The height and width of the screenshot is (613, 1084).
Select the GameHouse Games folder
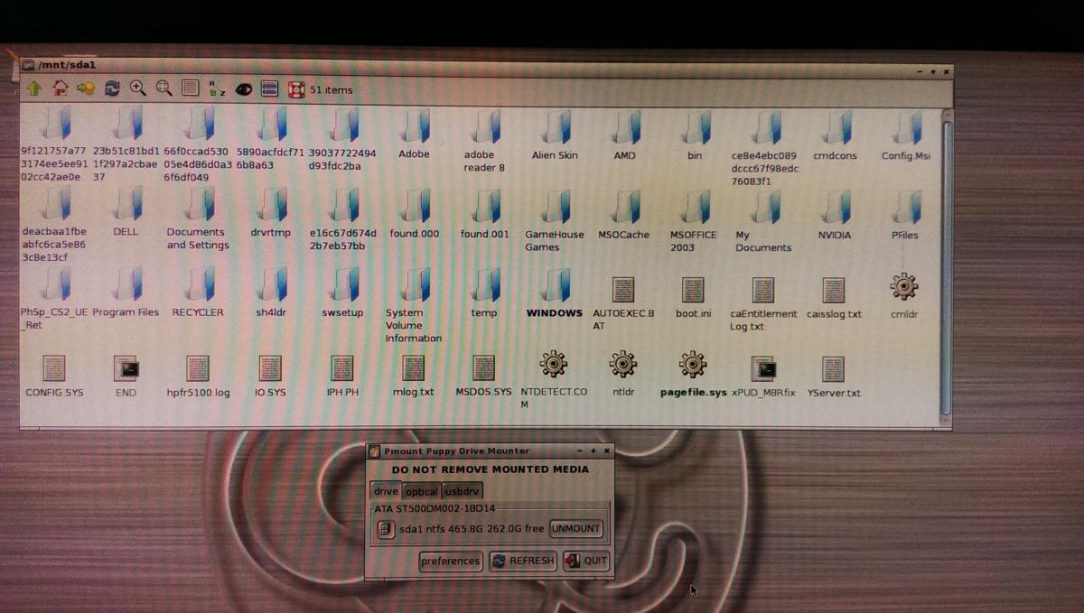tap(555, 220)
